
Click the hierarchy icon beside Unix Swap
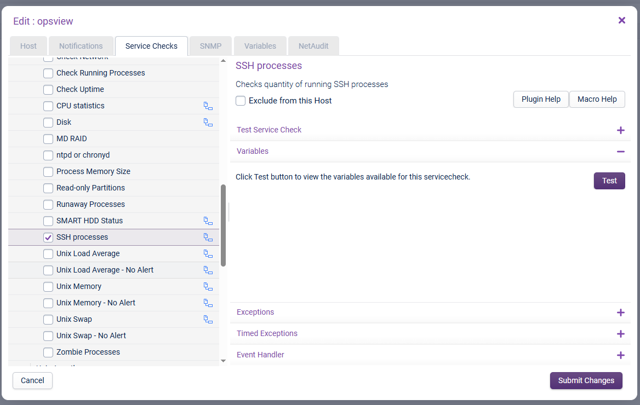coord(208,319)
